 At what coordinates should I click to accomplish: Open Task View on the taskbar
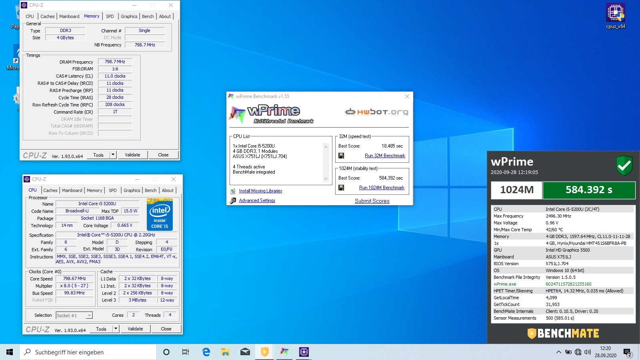point(186,352)
